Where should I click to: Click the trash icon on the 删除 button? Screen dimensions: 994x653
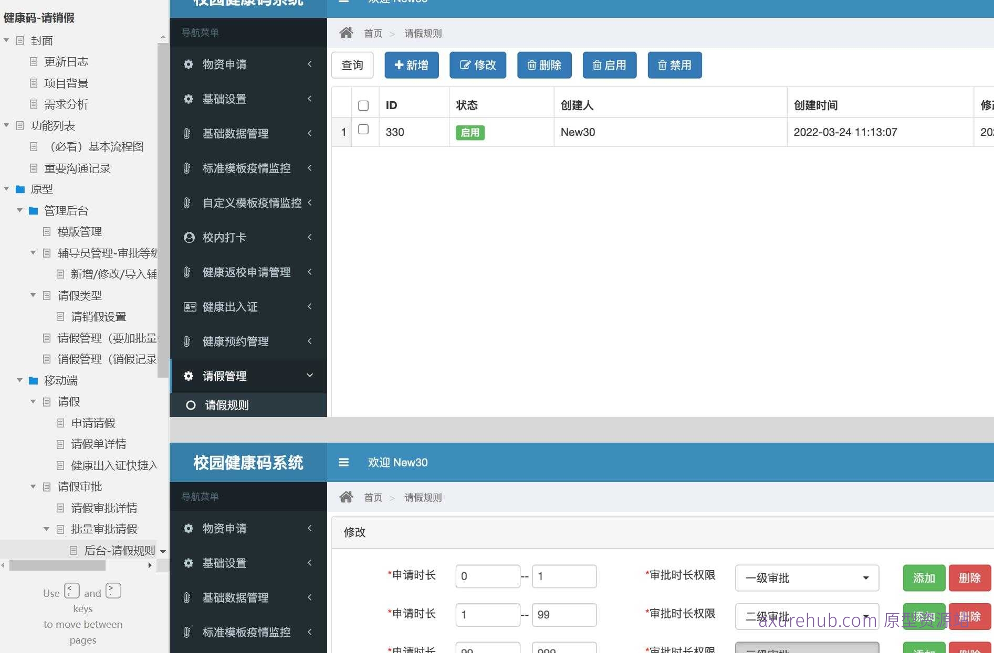[x=532, y=65]
